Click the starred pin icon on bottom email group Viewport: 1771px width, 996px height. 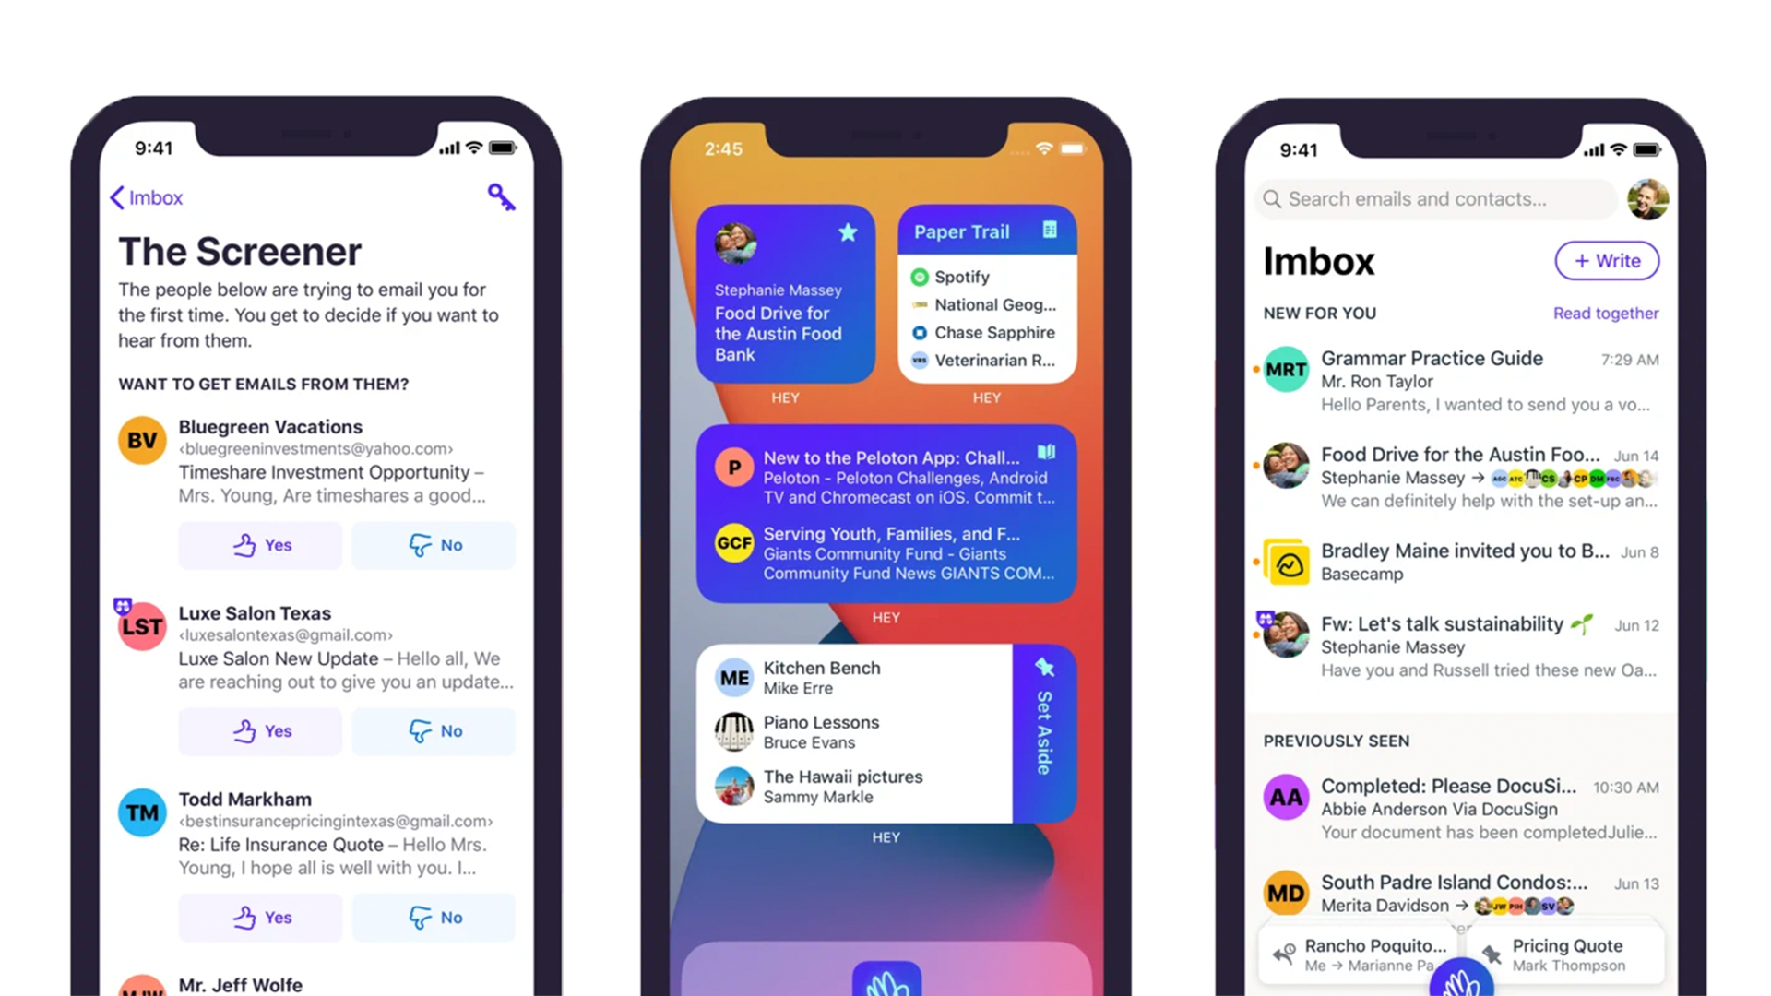[1042, 667]
